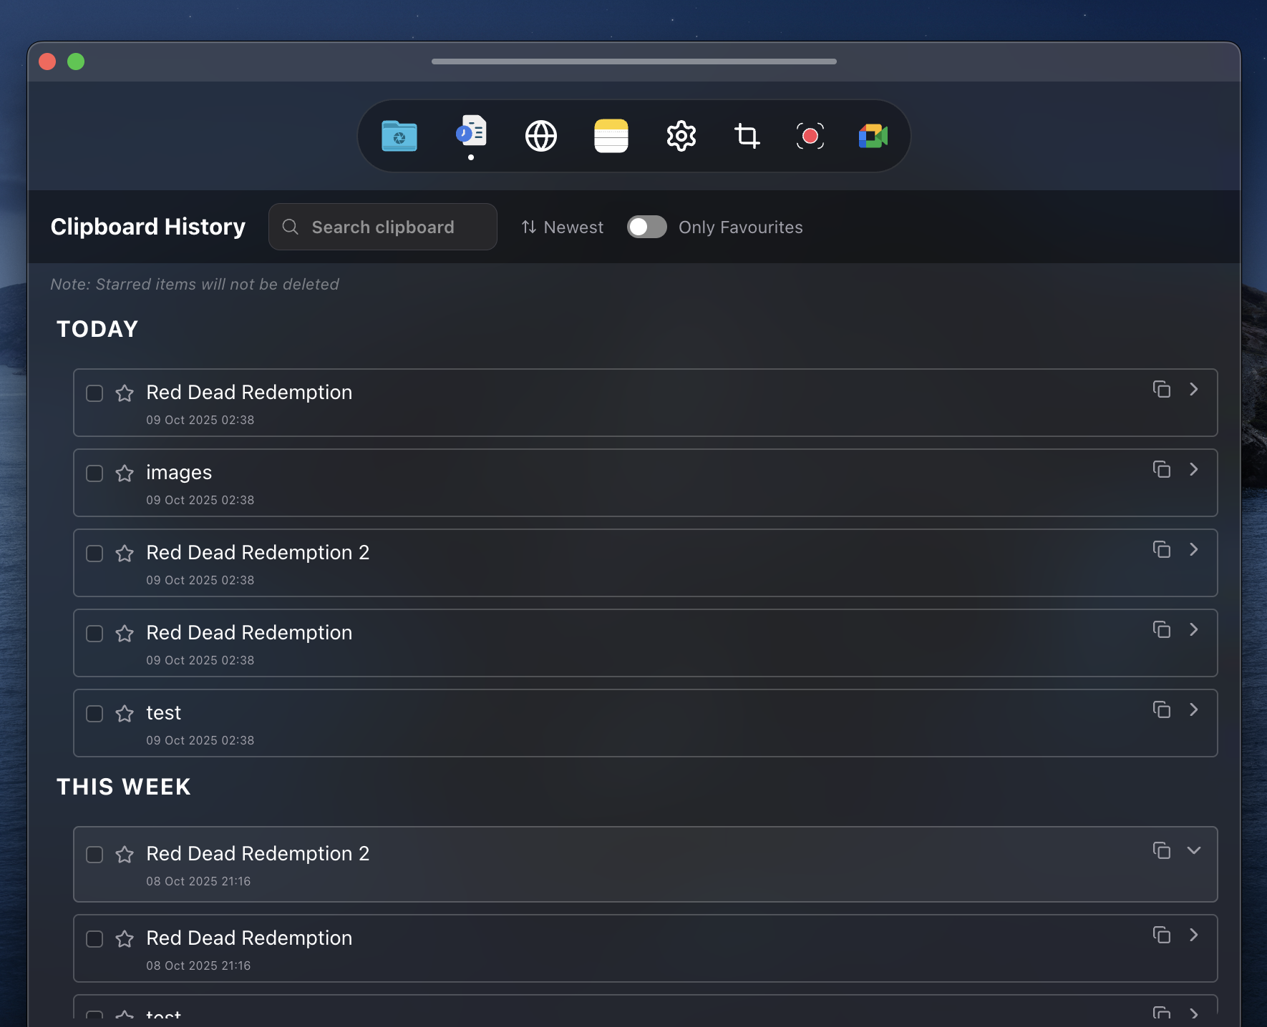1267x1027 pixels.
Task: Select the Crop screenshot tool
Action: 747,136
